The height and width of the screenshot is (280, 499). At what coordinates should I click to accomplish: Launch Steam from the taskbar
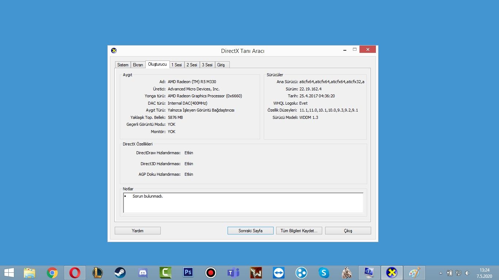click(120, 273)
